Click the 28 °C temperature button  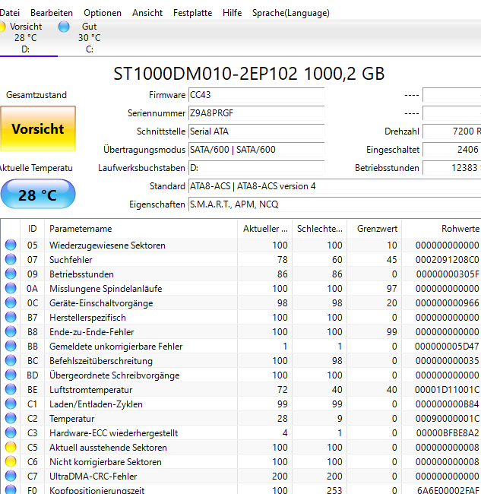point(38,194)
